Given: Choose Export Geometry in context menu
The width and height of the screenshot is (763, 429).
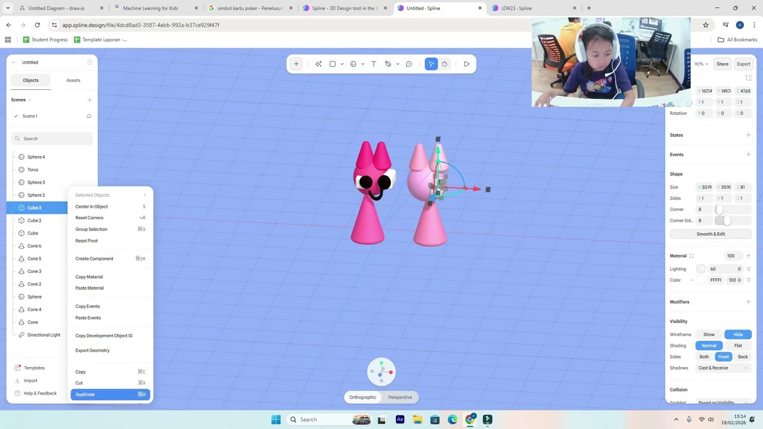Looking at the screenshot, I should pyautogui.click(x=110, y=350).
